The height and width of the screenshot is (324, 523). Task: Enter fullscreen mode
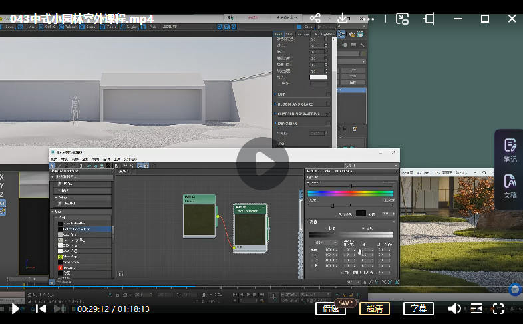tap(498, 309)
